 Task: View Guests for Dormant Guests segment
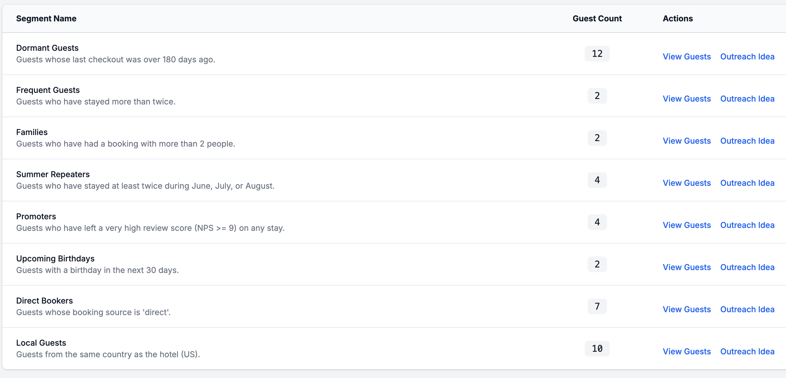(687, 57)
